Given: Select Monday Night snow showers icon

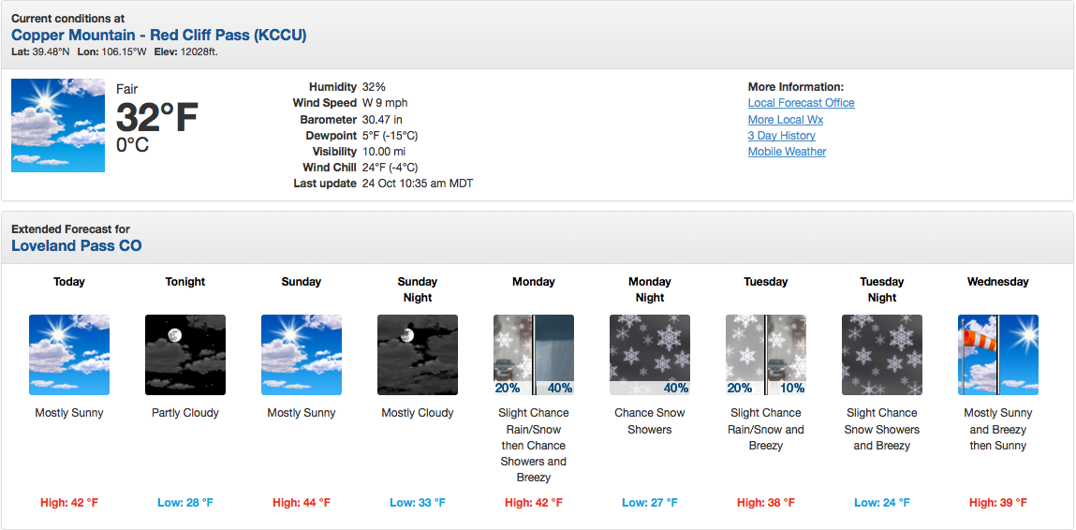Looking at the screenshot, I should [x=650, y=355].
